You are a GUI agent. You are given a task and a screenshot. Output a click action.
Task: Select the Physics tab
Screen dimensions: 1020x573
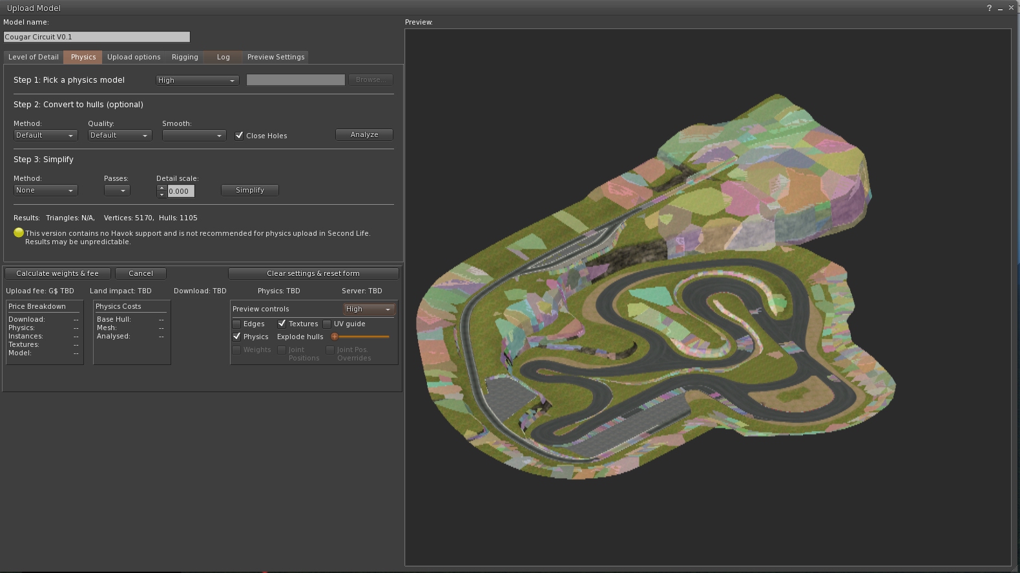(83, 57)
